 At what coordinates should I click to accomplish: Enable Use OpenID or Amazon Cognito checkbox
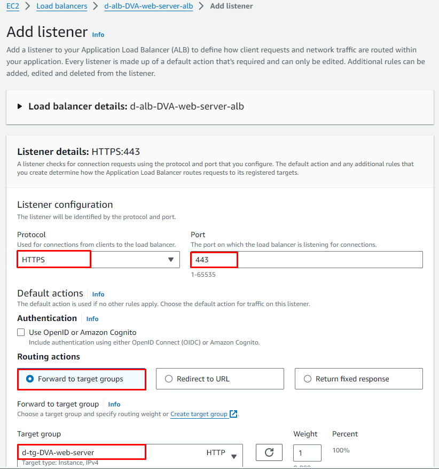(21, 332)
